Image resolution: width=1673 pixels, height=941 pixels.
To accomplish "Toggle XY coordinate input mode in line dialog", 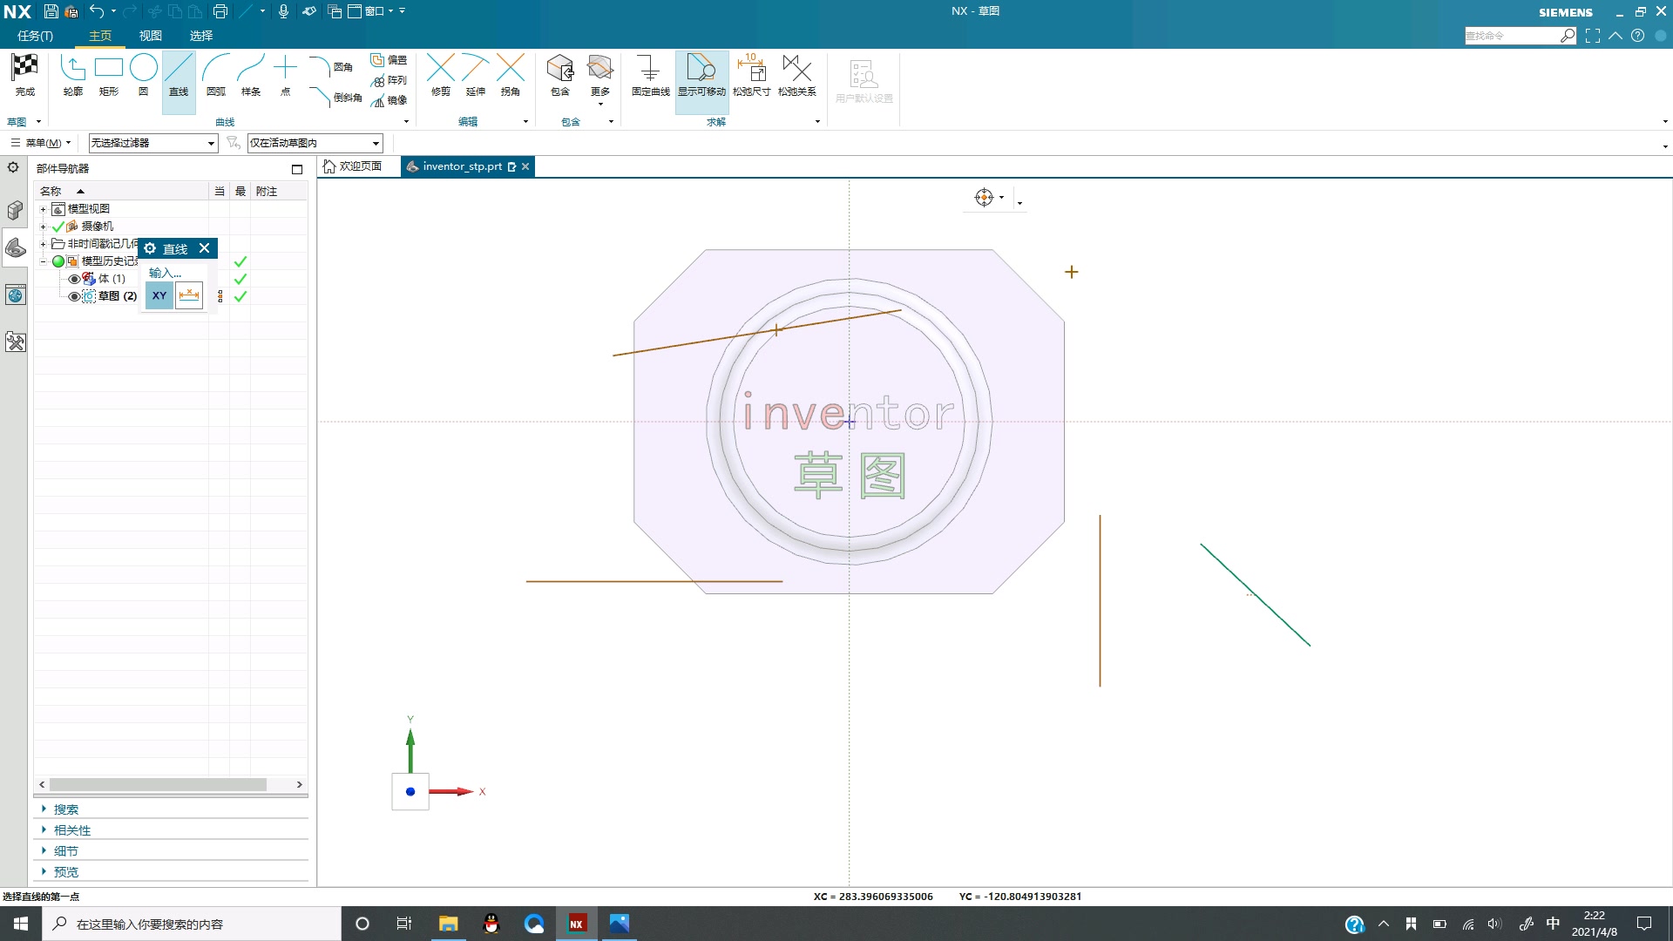I will point(159,295).
